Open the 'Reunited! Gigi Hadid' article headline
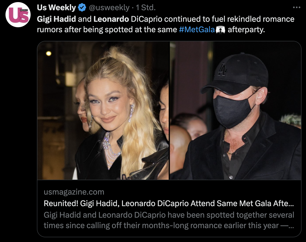The height and width of the screenshot is (242, 306). [169, 203]
